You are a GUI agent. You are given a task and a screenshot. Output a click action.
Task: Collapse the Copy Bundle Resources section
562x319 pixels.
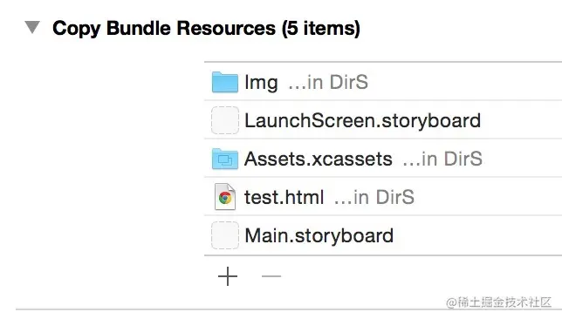32,27
